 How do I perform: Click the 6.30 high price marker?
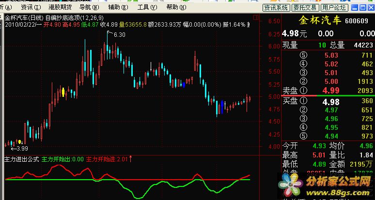119,35
